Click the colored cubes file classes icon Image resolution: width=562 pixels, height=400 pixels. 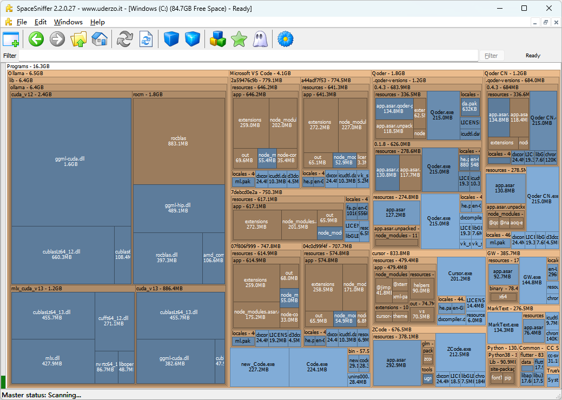click(x=218, y=39)
